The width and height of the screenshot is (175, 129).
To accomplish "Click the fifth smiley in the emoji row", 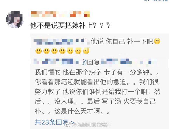I will pos(70,51).
